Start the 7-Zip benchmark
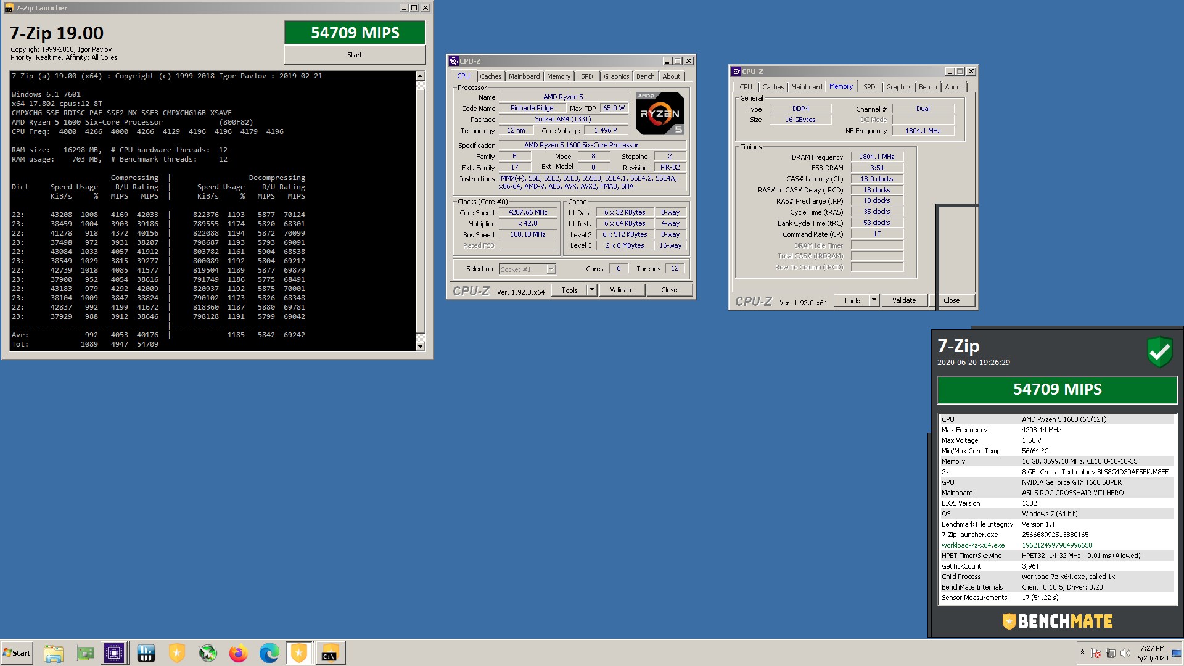 (x=355, y=55)
